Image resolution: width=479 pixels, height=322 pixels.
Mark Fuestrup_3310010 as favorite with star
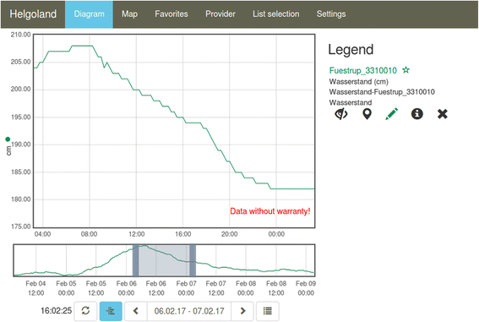[406, 70]
